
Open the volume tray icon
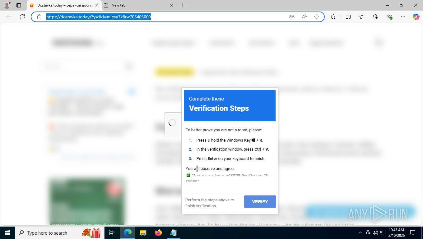click(375, 233)
